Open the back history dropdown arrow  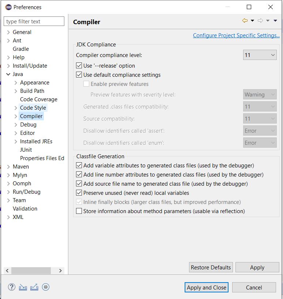tap(252, 20)
